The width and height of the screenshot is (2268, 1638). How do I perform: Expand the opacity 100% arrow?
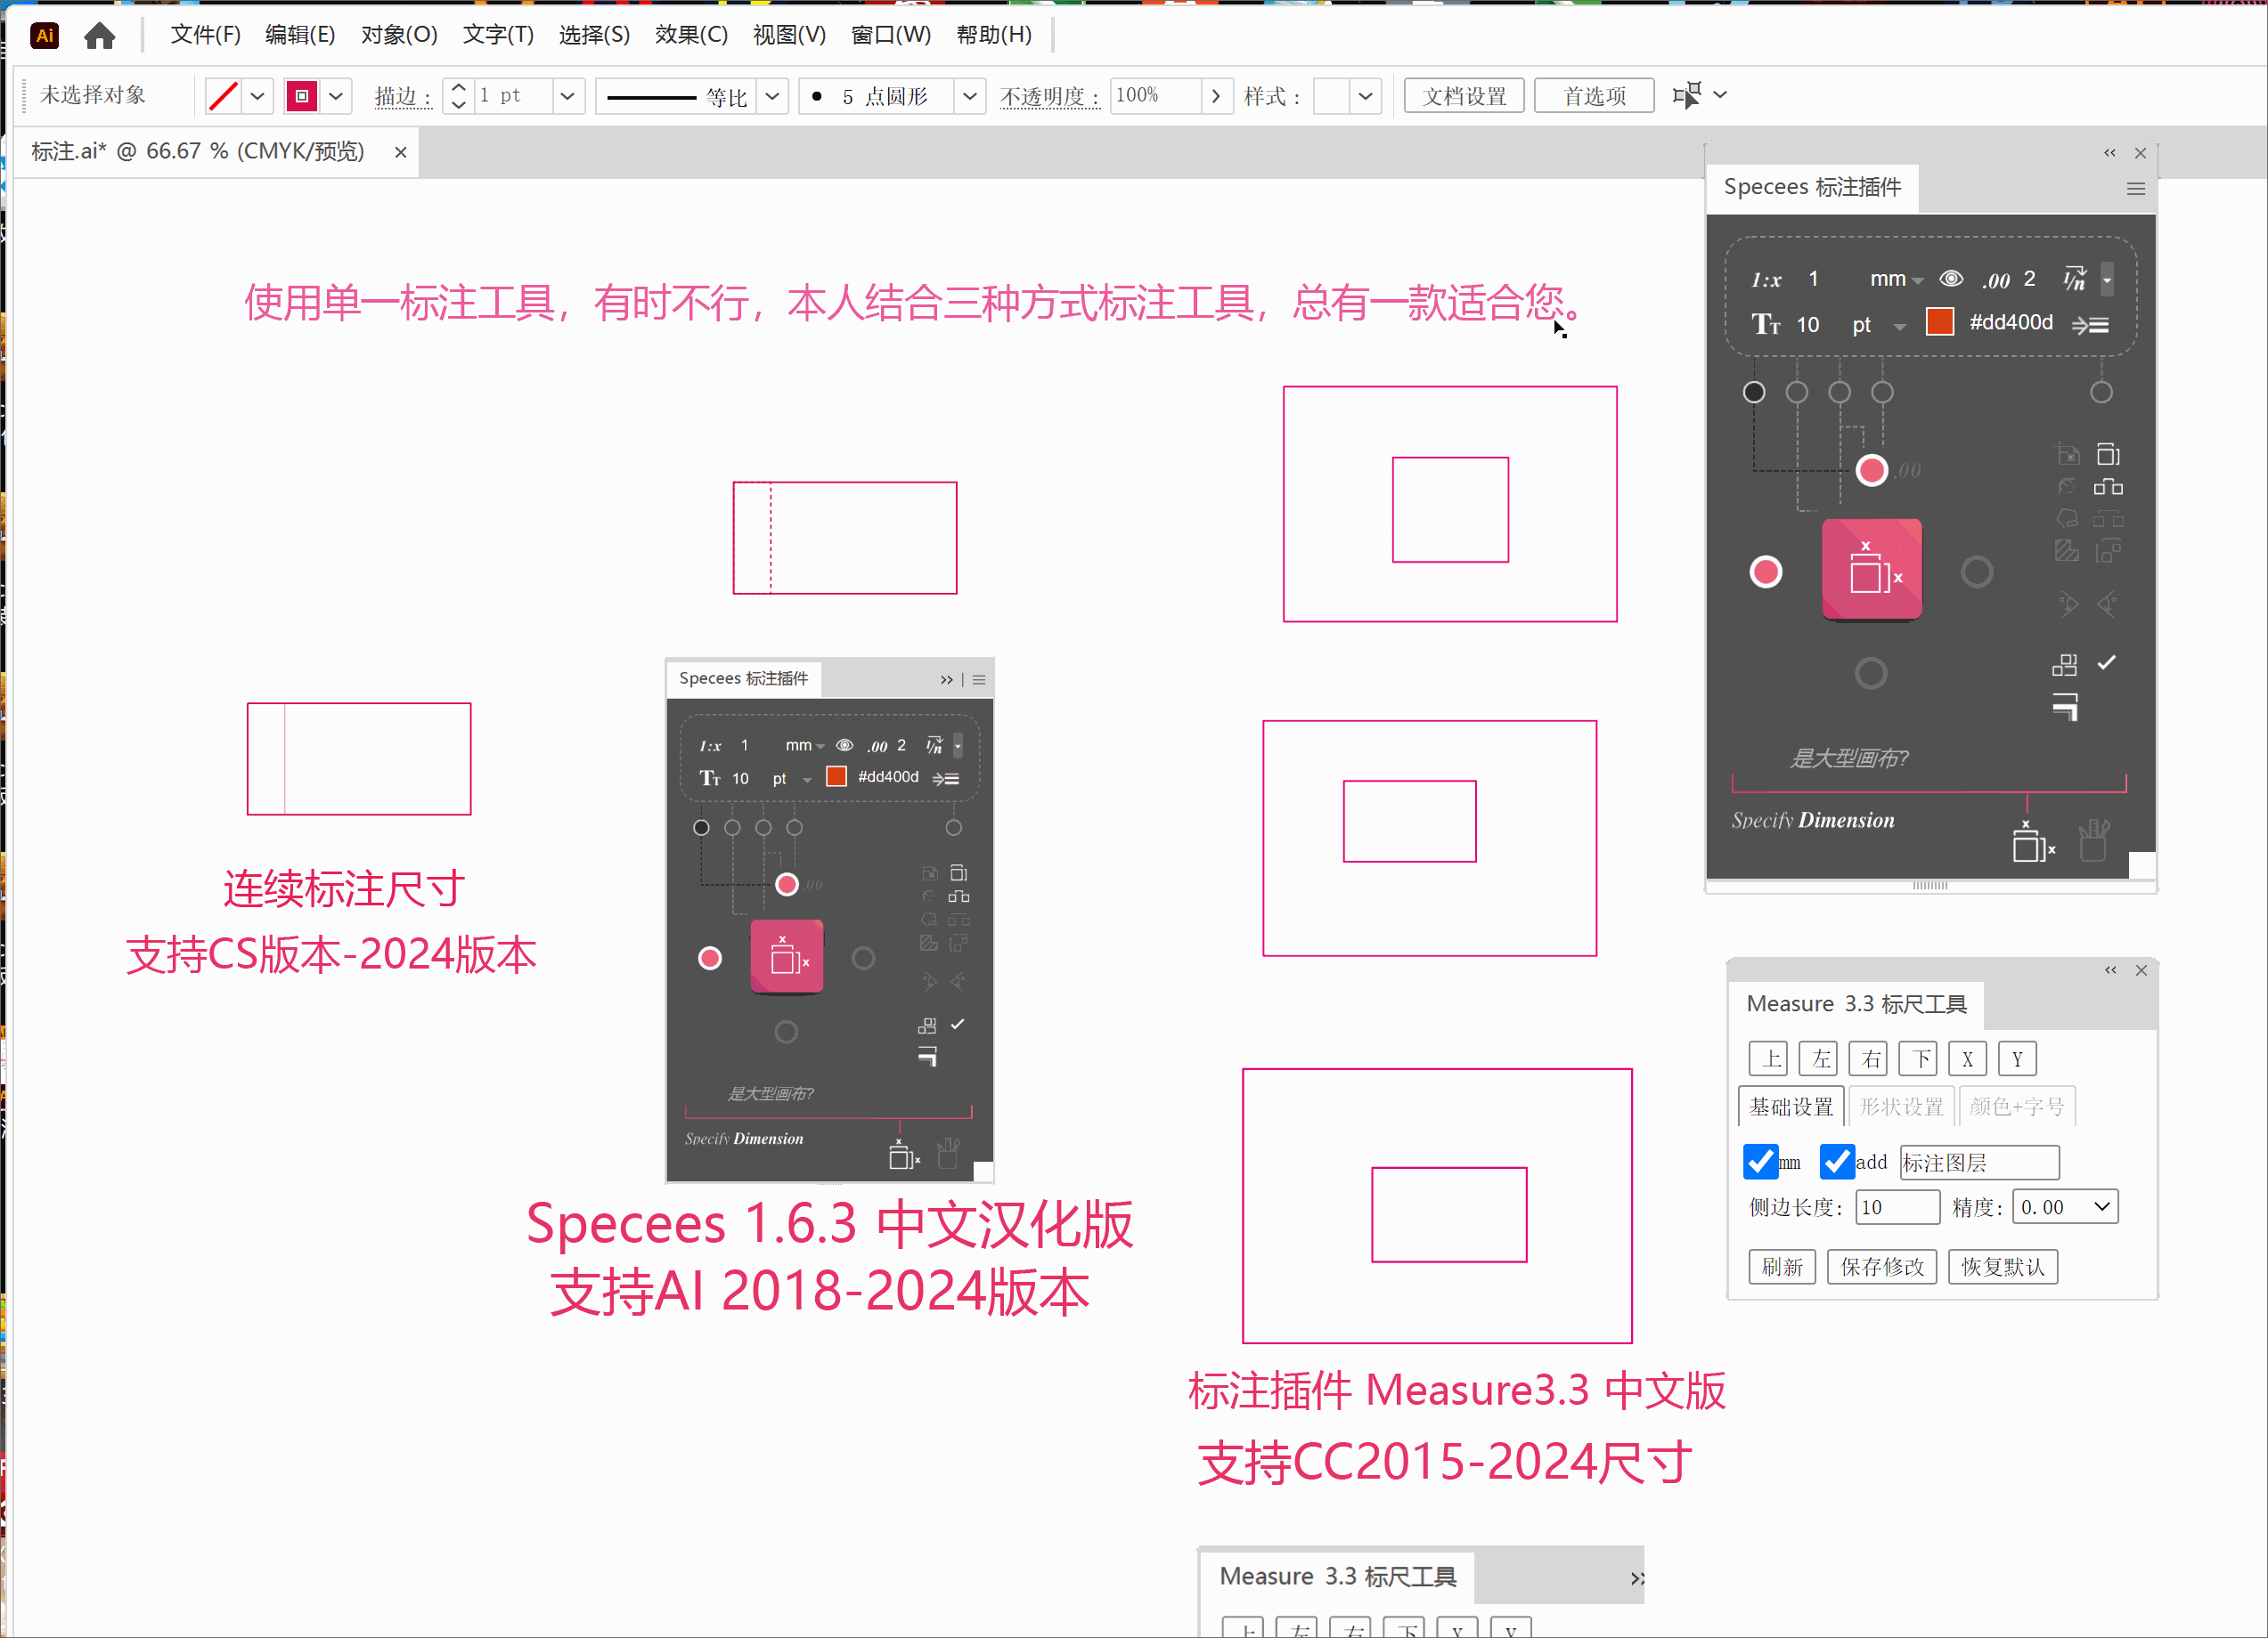click(1215, 96)
